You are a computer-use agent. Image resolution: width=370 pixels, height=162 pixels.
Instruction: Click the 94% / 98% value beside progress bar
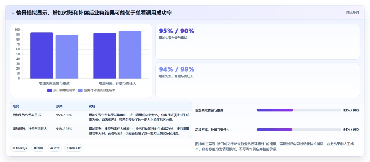click(x=351, y=130)
